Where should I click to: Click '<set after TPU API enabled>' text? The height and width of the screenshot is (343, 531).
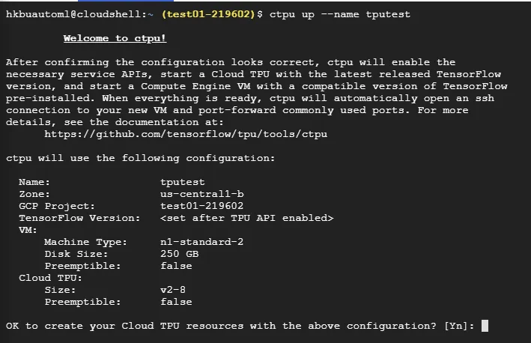coord(246,218)
